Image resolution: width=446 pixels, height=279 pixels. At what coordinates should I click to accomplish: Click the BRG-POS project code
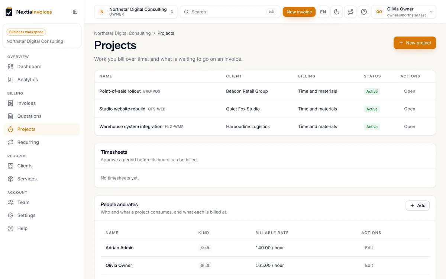coord(152,92)
